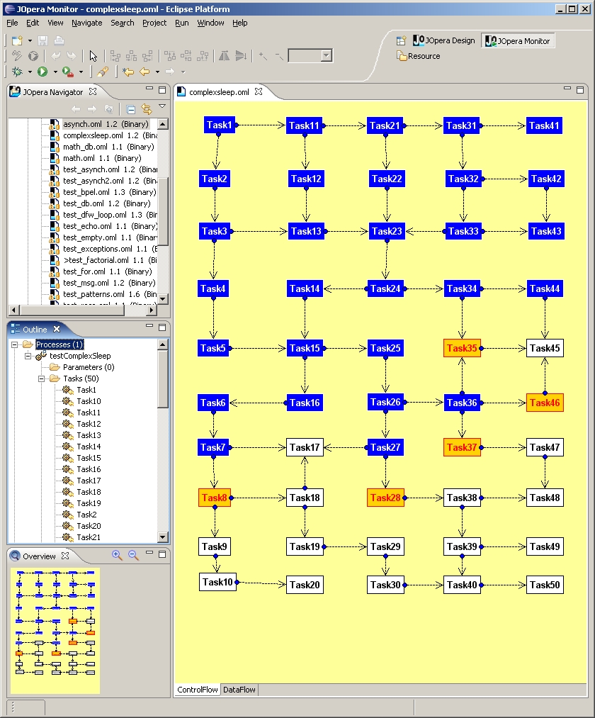Click the Save disk icon

point(42,40)
